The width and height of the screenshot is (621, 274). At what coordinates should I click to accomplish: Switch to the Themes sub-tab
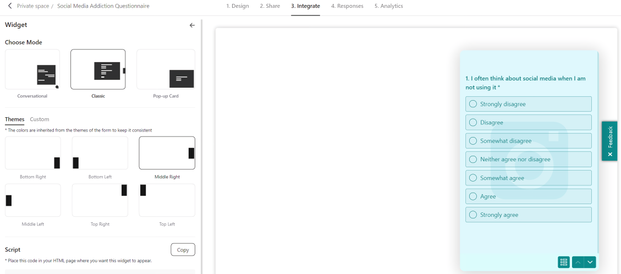point(15,119)
